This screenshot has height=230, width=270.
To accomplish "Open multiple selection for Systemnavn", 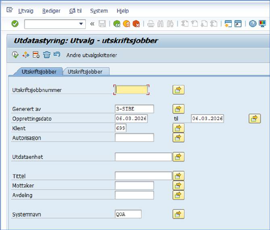I will click(178, 214).
